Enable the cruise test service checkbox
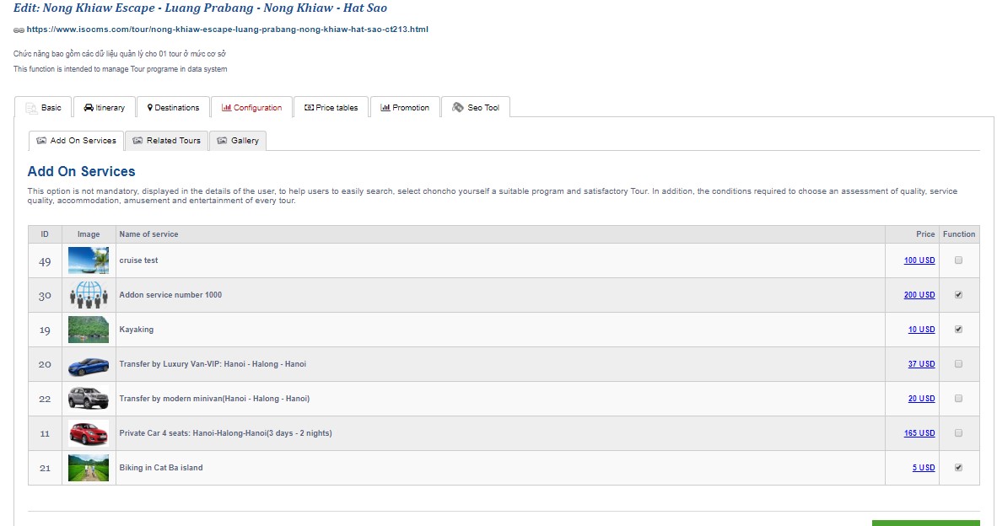997x526 pixels. coord(958,260)
